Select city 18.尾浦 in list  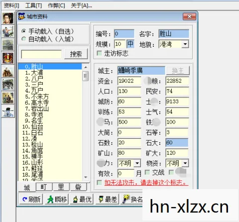pyautogui.click(x=50, y=175)
